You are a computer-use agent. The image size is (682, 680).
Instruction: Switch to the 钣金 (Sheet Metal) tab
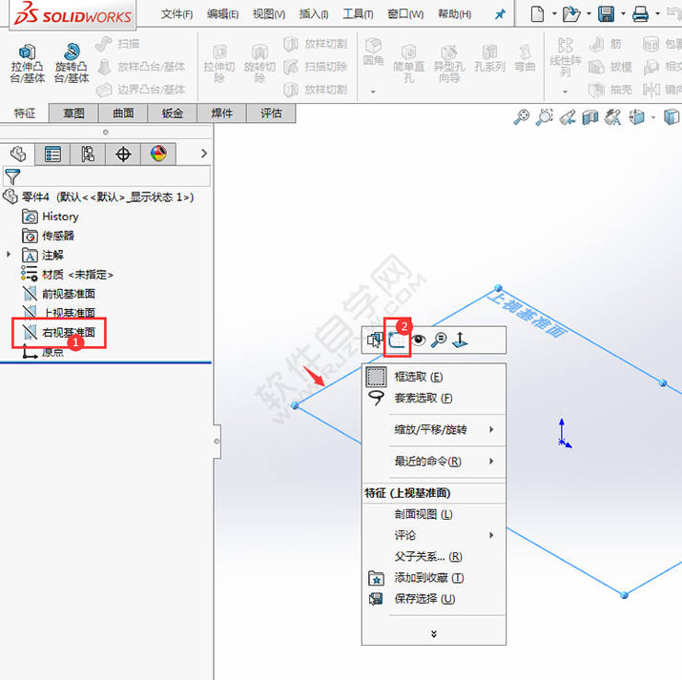(x=173, y=113)
